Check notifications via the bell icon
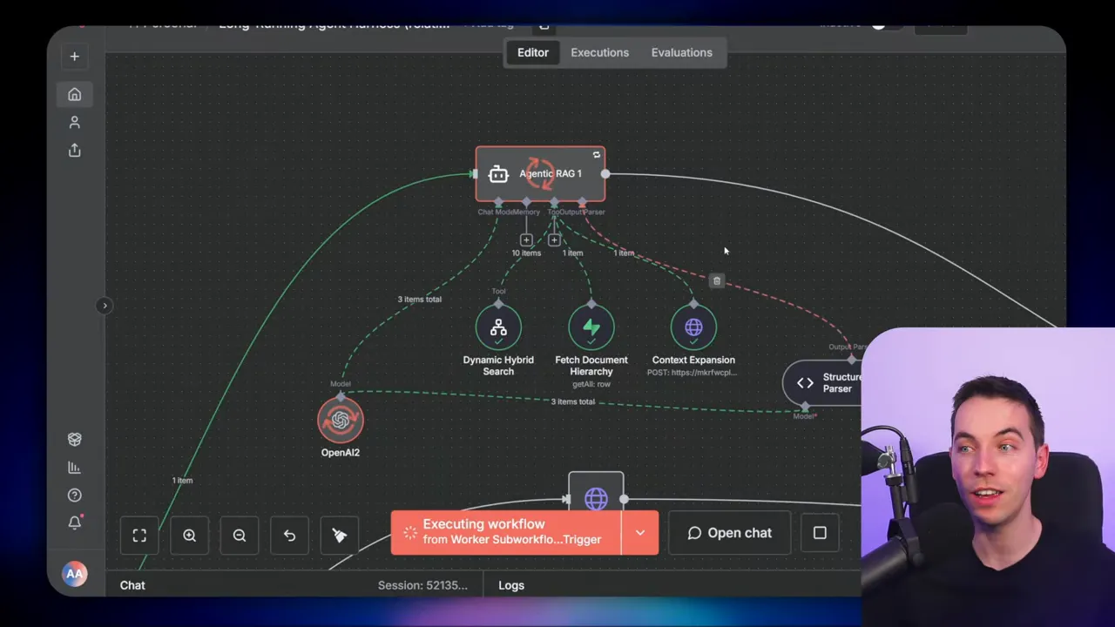The image size is (1115, 627). click(74, 522)
